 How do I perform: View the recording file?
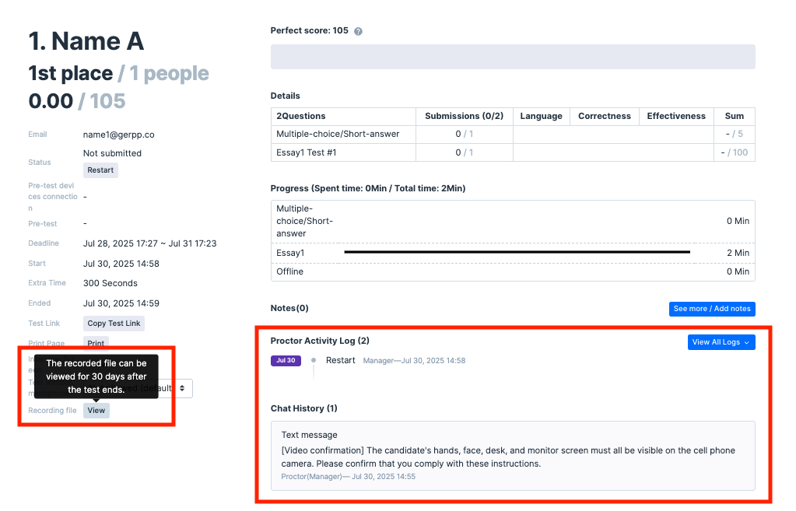pyautogui.click(x=96, y=410)
